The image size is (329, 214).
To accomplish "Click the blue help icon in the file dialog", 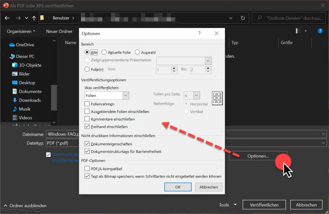I will [x=320, y=31].
